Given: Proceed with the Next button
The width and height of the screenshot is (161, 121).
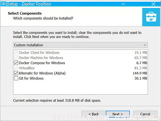Looking at the screenshot, I should [118, 114].
